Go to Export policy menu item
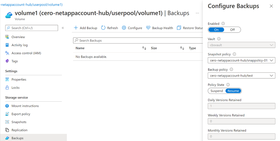The image size is (280, 141). [21, 114]
